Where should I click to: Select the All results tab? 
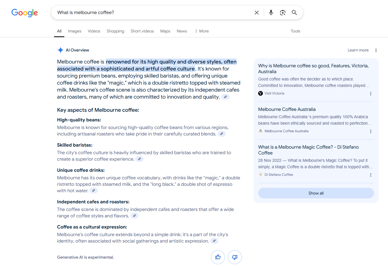59,31
